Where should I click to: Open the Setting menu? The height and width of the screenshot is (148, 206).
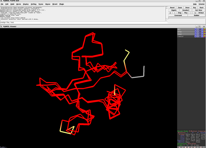point(33,4)
